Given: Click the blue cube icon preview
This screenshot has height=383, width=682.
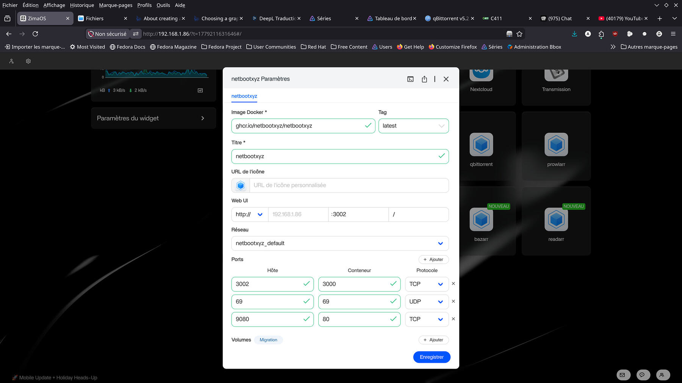Looking at the screenshot, I should coord(241,185).
